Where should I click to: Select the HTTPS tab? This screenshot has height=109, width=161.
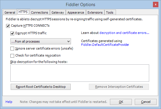(23, 12)
